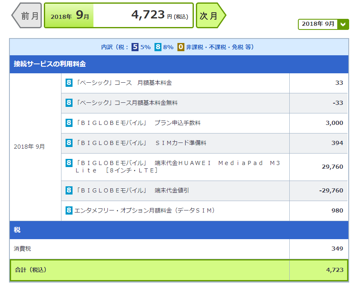The image size is (352, 285).
Task: Click the 消費税 row amount 349
Action: point(337,249)
